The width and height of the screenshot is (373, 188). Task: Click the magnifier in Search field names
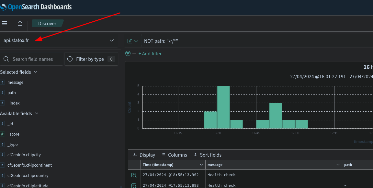click(6, 59)
